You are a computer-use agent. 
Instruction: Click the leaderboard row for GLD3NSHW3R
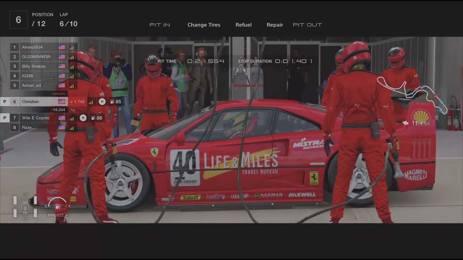click(x=43, y=57)
